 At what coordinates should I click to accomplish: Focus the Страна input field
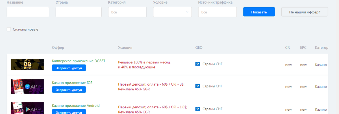click(x=79, y=12)
